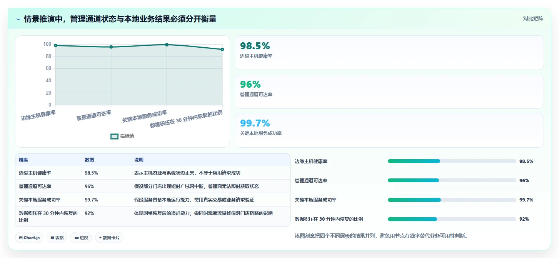Screen dimensions: 559x258
Task: Click the 关键本地服务成功率 progress bar
Action: (x=452, y=200)
